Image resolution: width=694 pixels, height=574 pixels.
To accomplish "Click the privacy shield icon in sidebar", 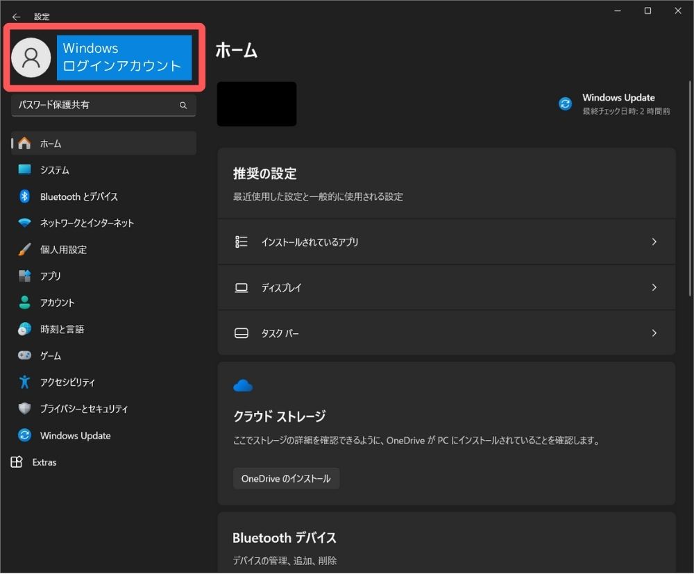I will click(24, 409).
